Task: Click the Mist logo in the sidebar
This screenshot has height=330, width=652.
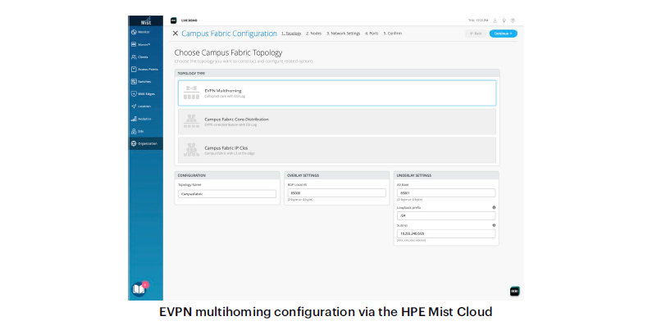Action: (x=146, y=20)
